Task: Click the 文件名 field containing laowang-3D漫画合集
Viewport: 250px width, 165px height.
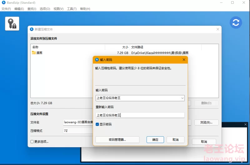Action: point(78,122)
